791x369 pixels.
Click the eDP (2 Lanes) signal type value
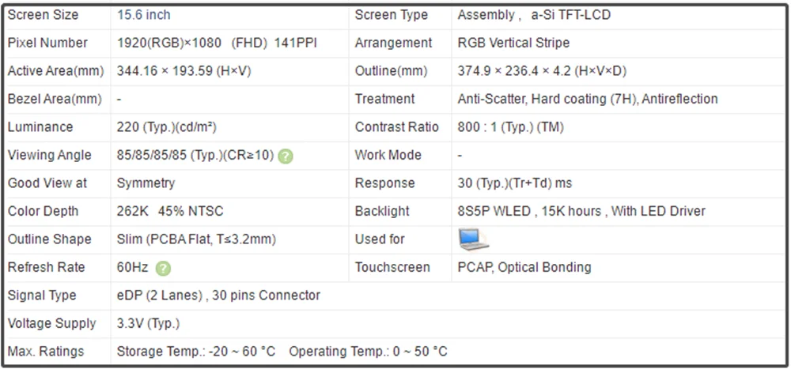click(x=218, y=296)
